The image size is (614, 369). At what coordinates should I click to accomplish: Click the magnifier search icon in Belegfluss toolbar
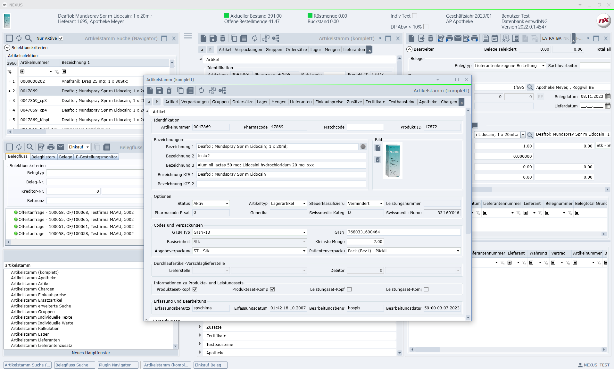tap(30, 147)
